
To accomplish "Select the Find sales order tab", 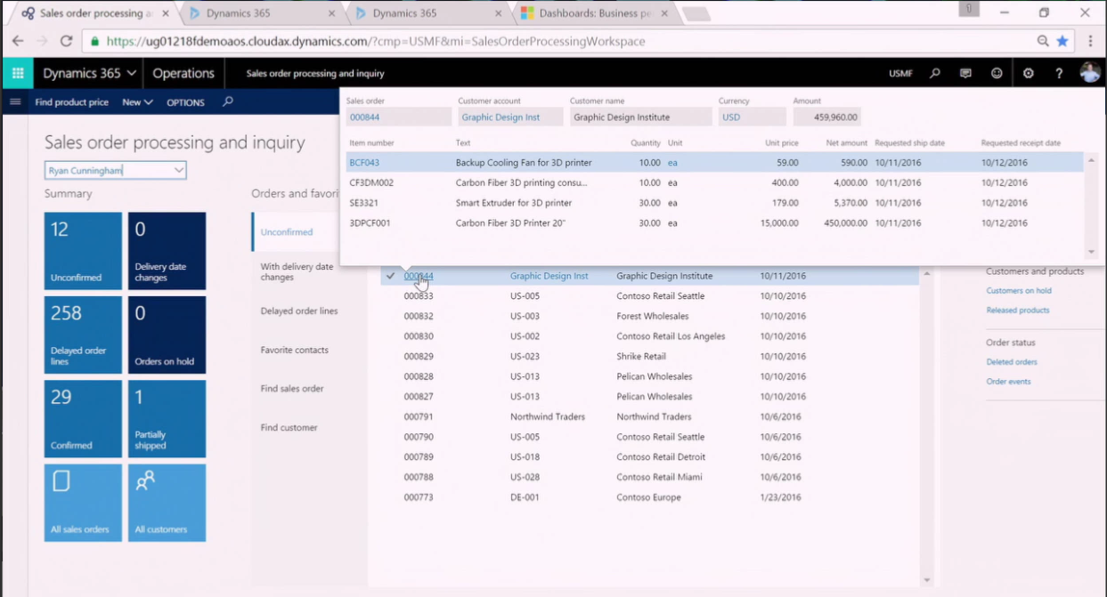I will click(x=292, y=389).
